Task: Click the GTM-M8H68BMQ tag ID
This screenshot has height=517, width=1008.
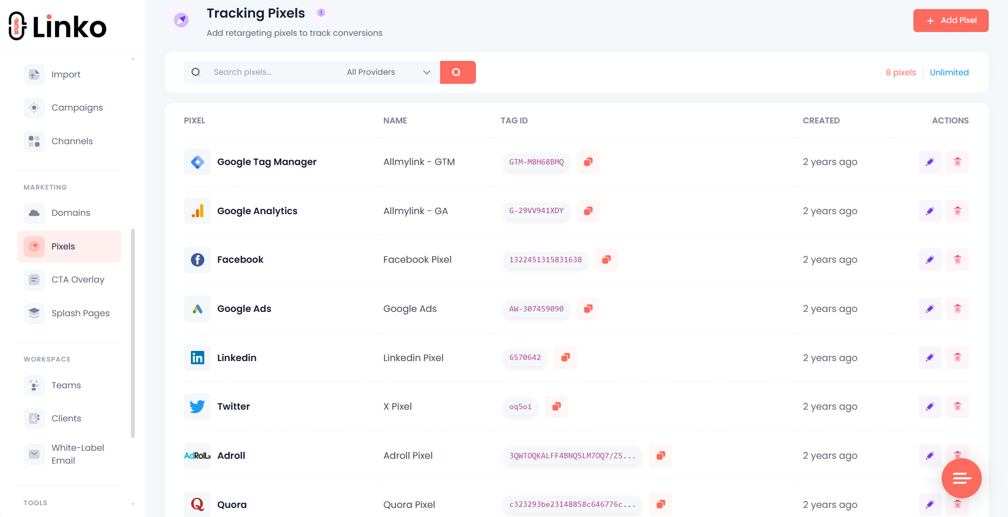Action: coord(536,162)
